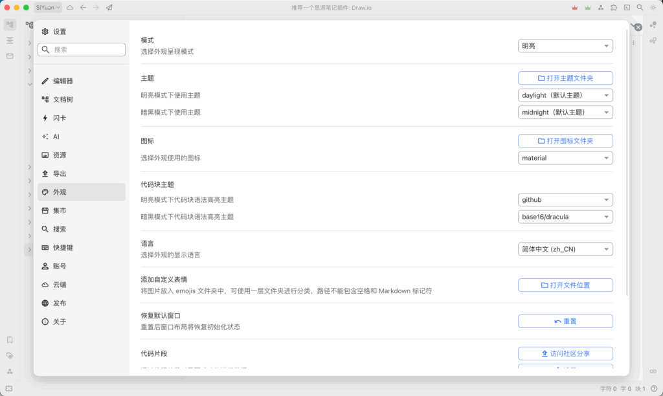Click the back navigation arrow

[x=83, y=8]
